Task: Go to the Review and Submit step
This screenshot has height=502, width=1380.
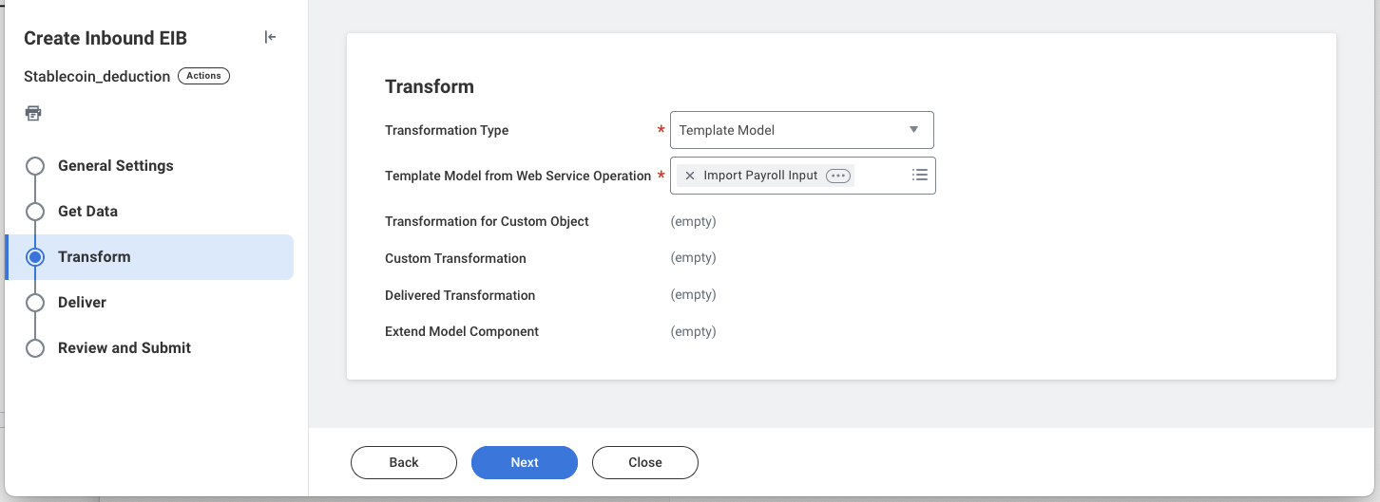Action: pos(125,348)
